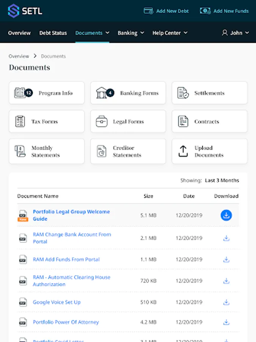Expand the Banking menu chevron
This screenshot has height=342, width=256.
(x=142, y=33)
